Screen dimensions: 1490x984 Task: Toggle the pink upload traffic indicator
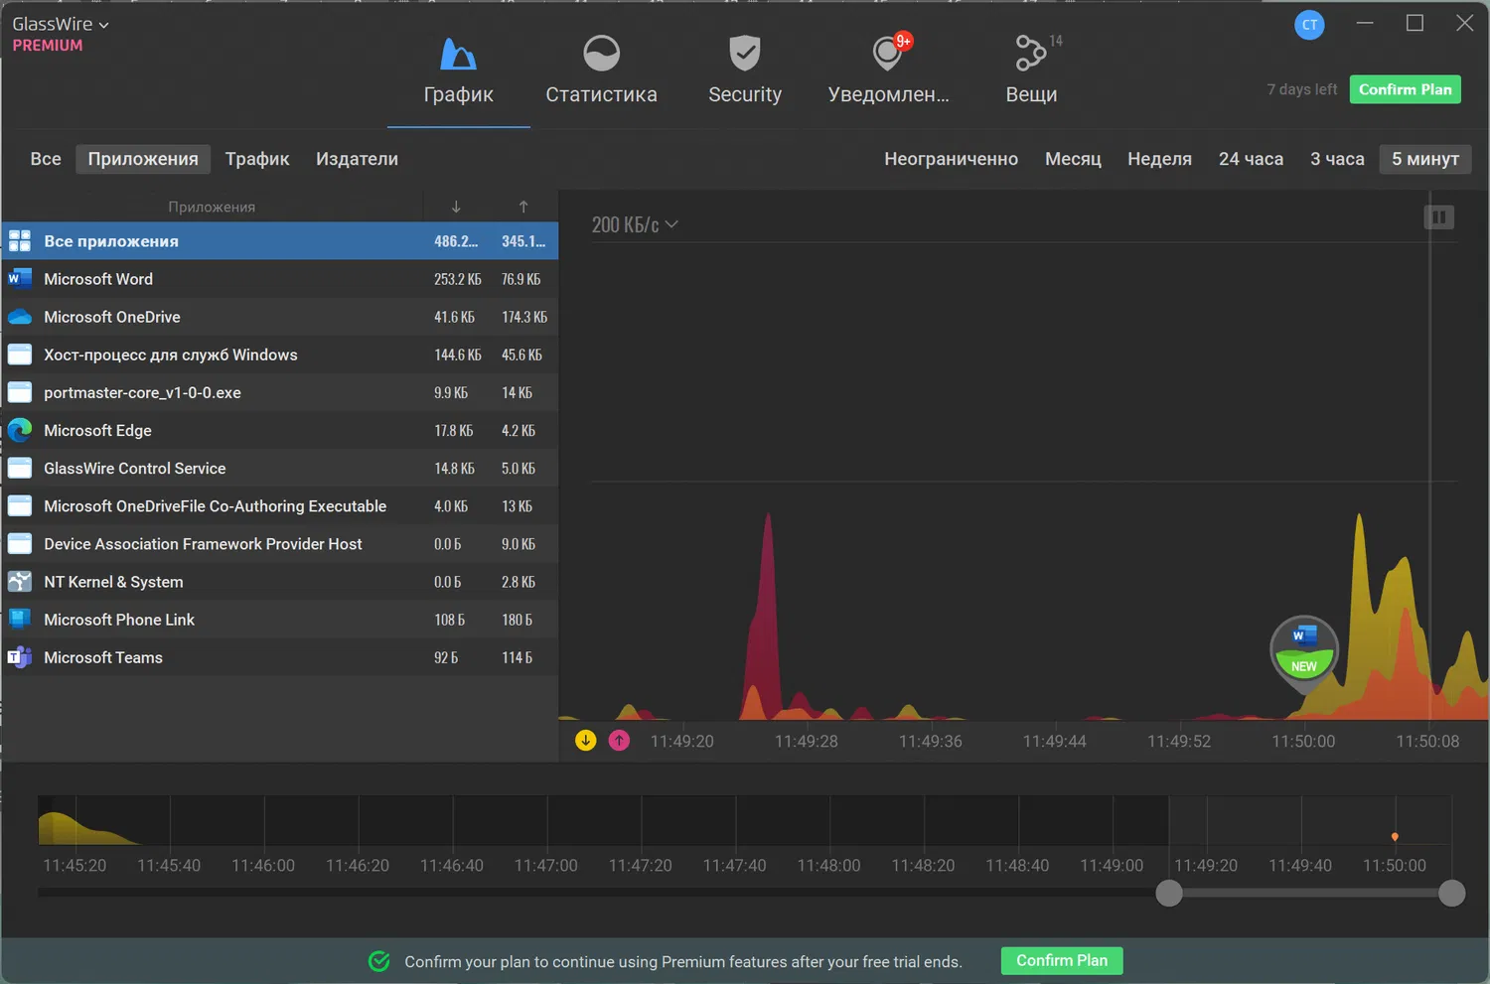[619, 741]
